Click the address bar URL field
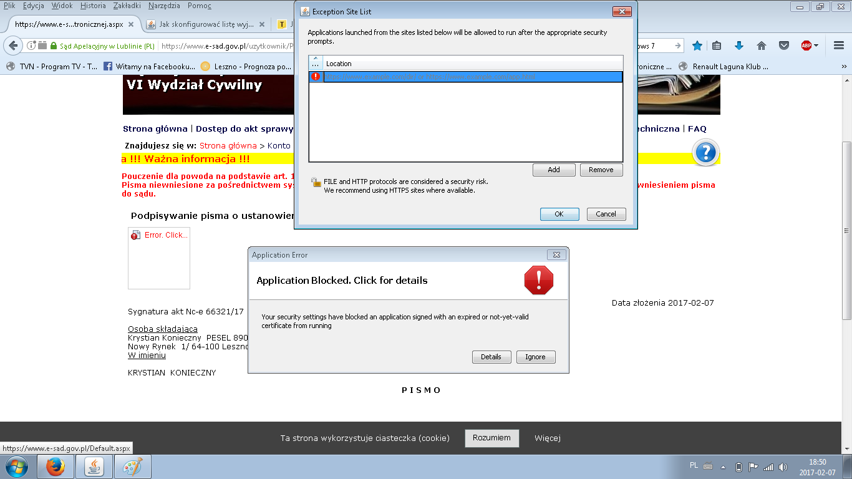 tap(227, 46)
